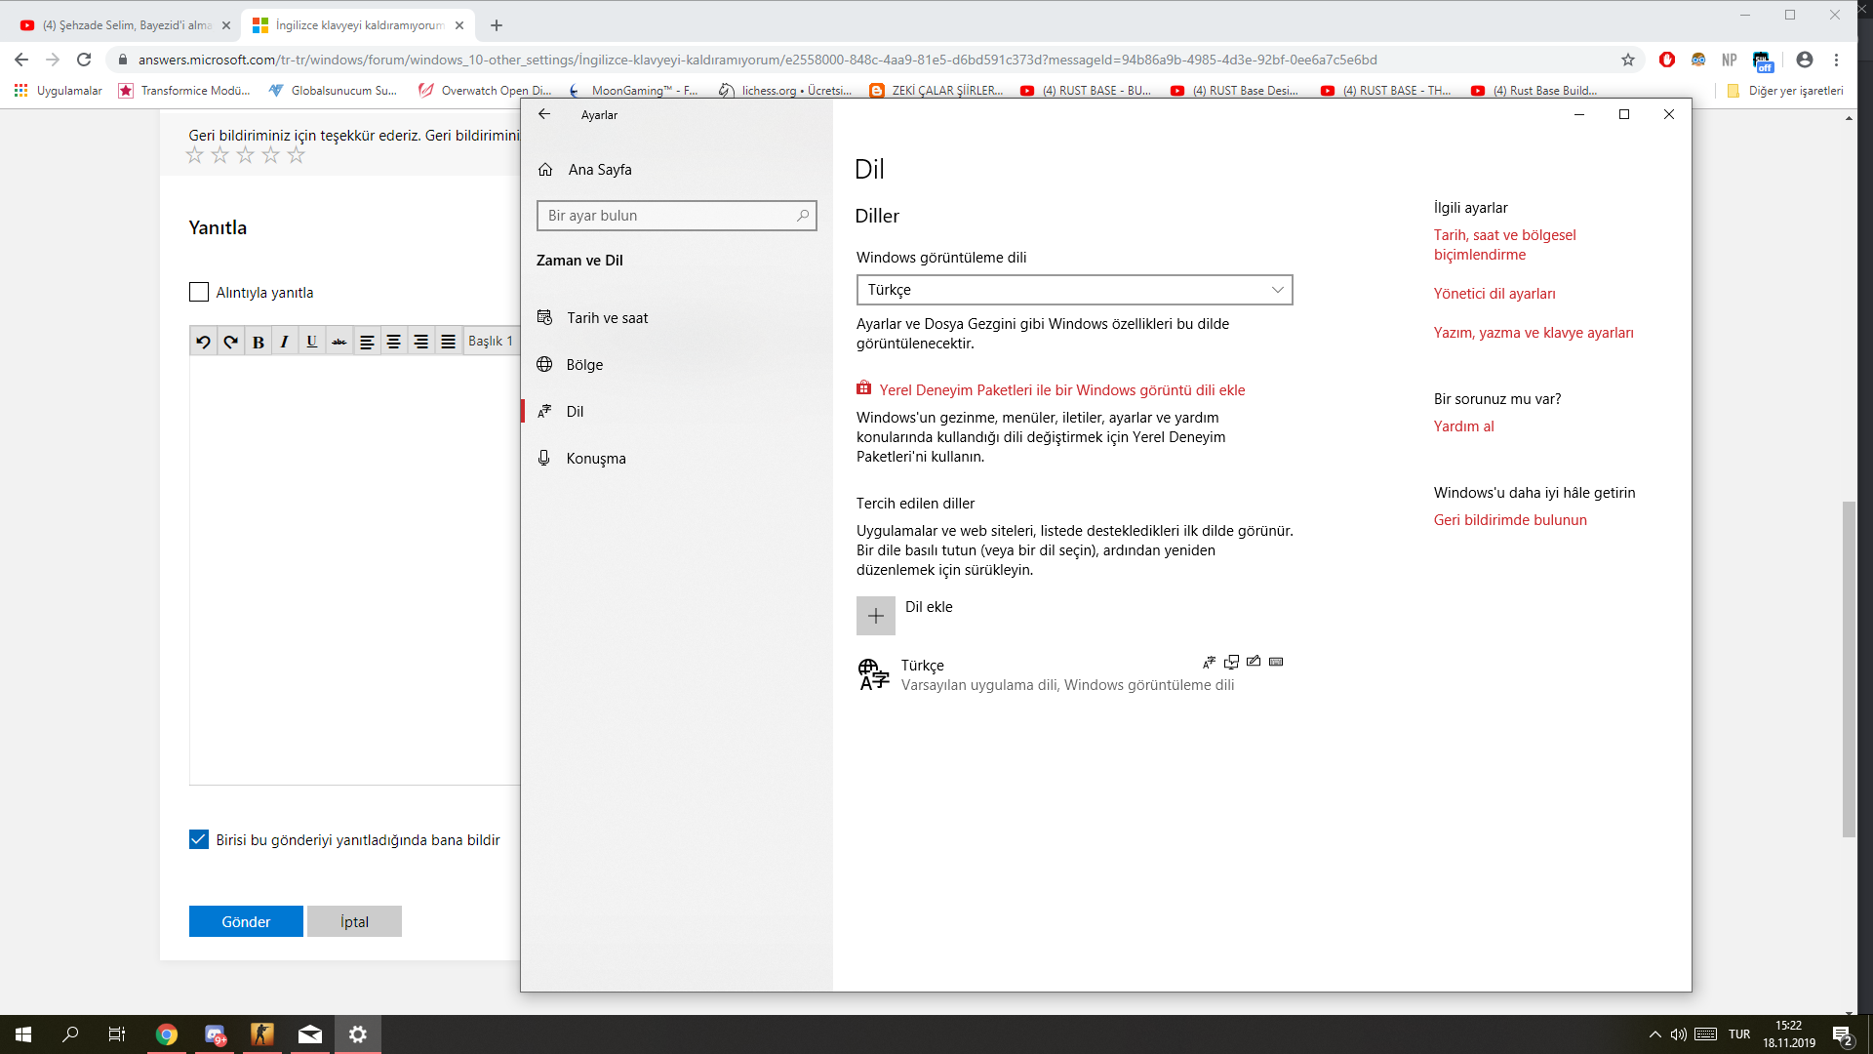Toggle bold formatting in the reply editor
The image size is (1873, 1054).
click(x=258, y=342)
